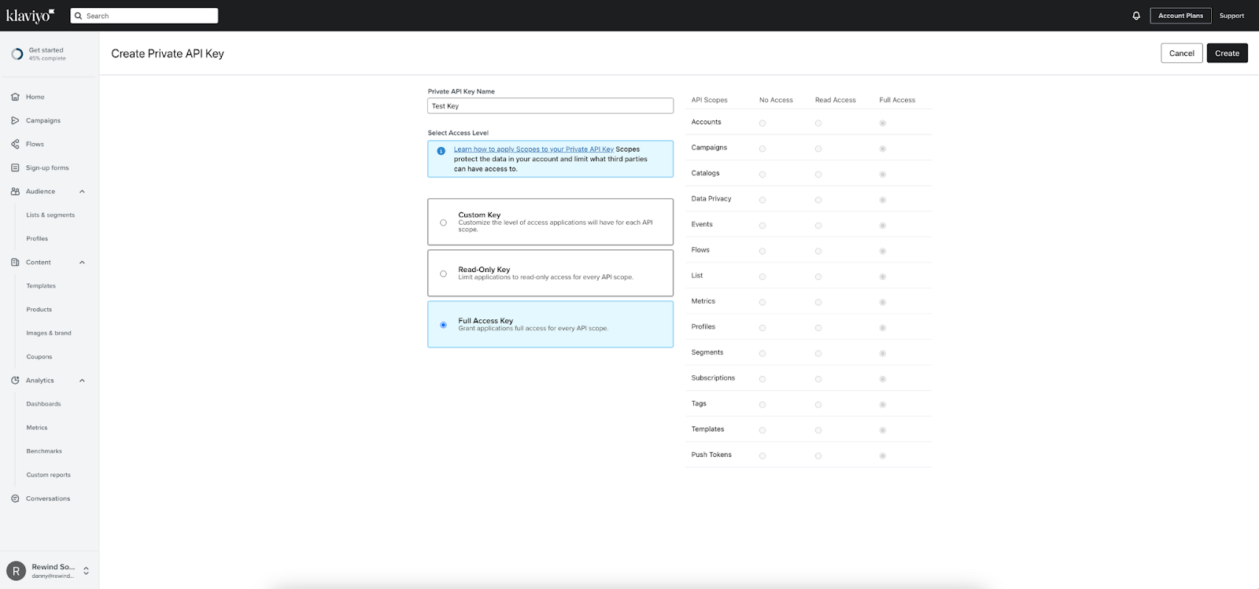
Task: Click the Flows sidebar icon
Action: pos(15,144)
